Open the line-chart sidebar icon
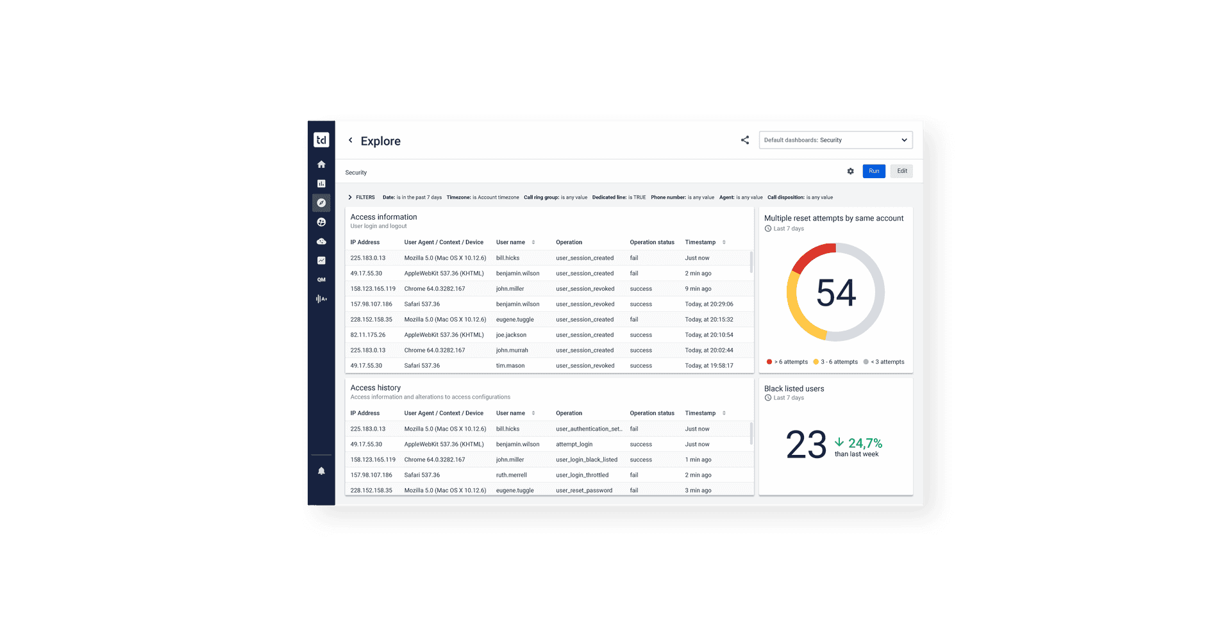1231x626 pixels. click(321, 260)
